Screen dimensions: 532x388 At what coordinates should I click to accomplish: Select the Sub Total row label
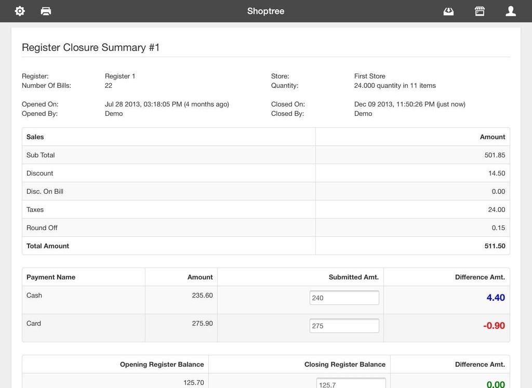pos(41,155)
